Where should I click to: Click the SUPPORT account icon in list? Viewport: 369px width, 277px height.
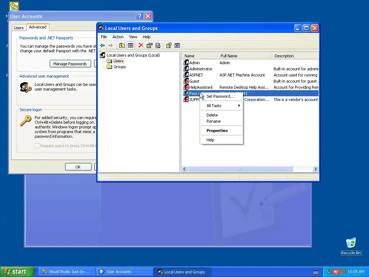pos(186,100)
